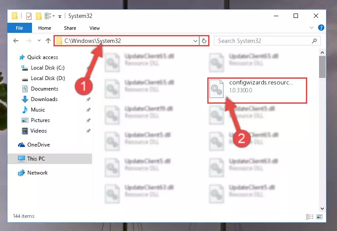Viewport: 337px width, 231px height.
Task: Select Quick access in navigation pane
Action: point(43,57)
